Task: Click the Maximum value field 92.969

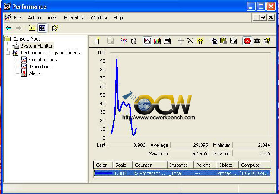Action: point(189,153)
